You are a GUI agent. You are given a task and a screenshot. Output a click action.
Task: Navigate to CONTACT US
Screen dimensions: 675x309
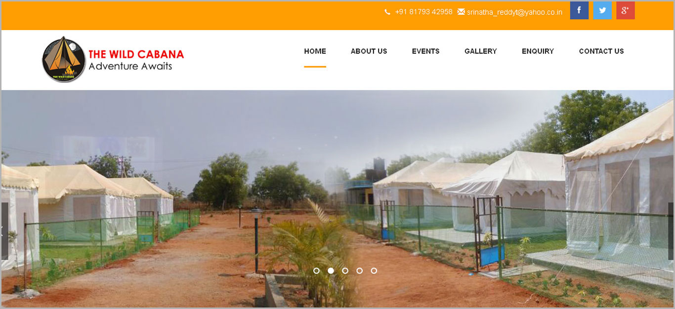pyautogui.click(x=601, y=51)
